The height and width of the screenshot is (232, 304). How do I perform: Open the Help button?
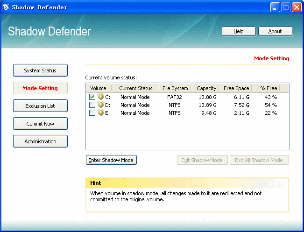[x=239, y=31]
